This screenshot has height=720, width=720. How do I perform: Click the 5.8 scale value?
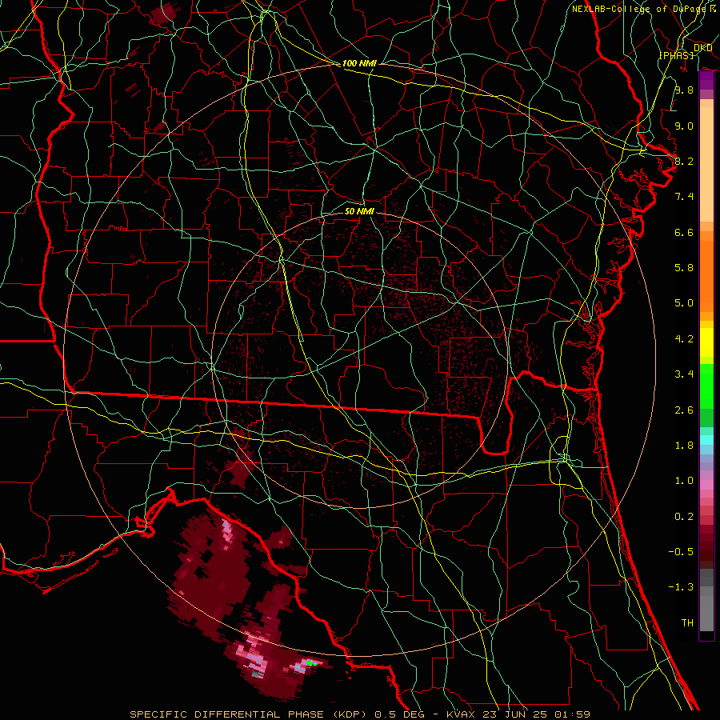(684, 268)
